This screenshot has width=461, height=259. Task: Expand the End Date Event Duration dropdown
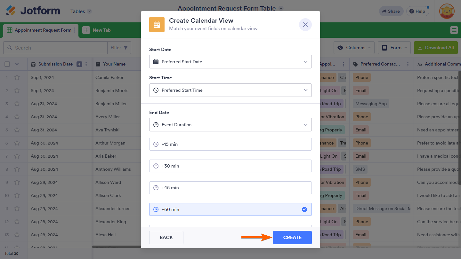point(230,125)
